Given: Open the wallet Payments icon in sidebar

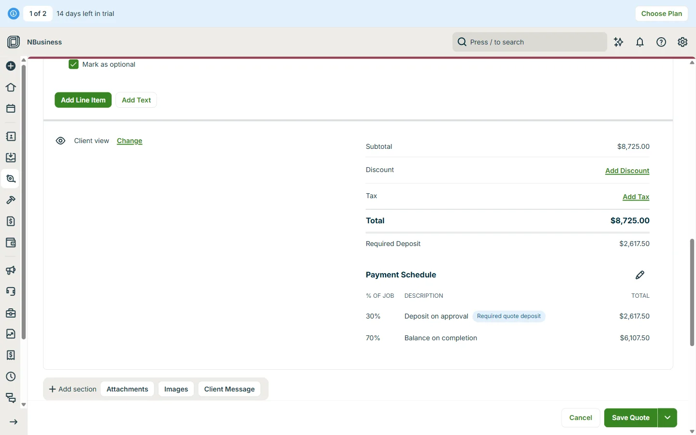Looking at the screenshot, I should (11, 243).
